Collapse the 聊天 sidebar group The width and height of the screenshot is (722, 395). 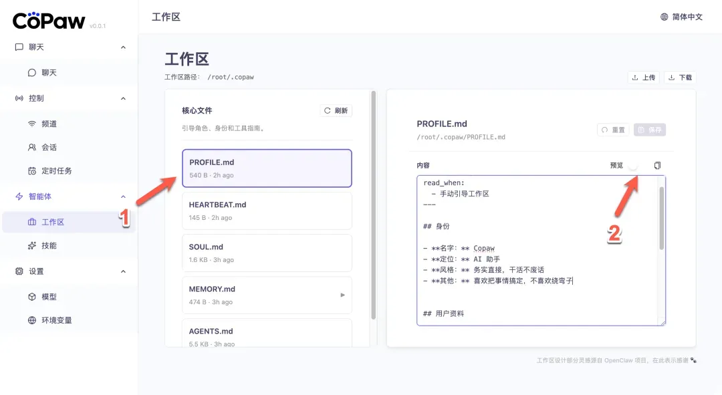[x=123, y=47]
